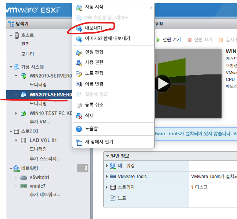
Task: Play the VM console preview thumbnail
Action: (x=163, y=84)
